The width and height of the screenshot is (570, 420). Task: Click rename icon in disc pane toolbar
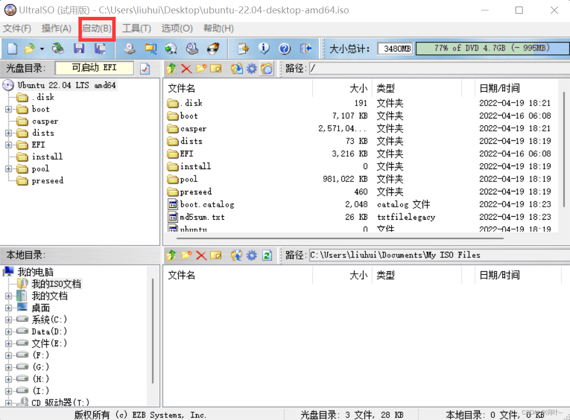215,68
